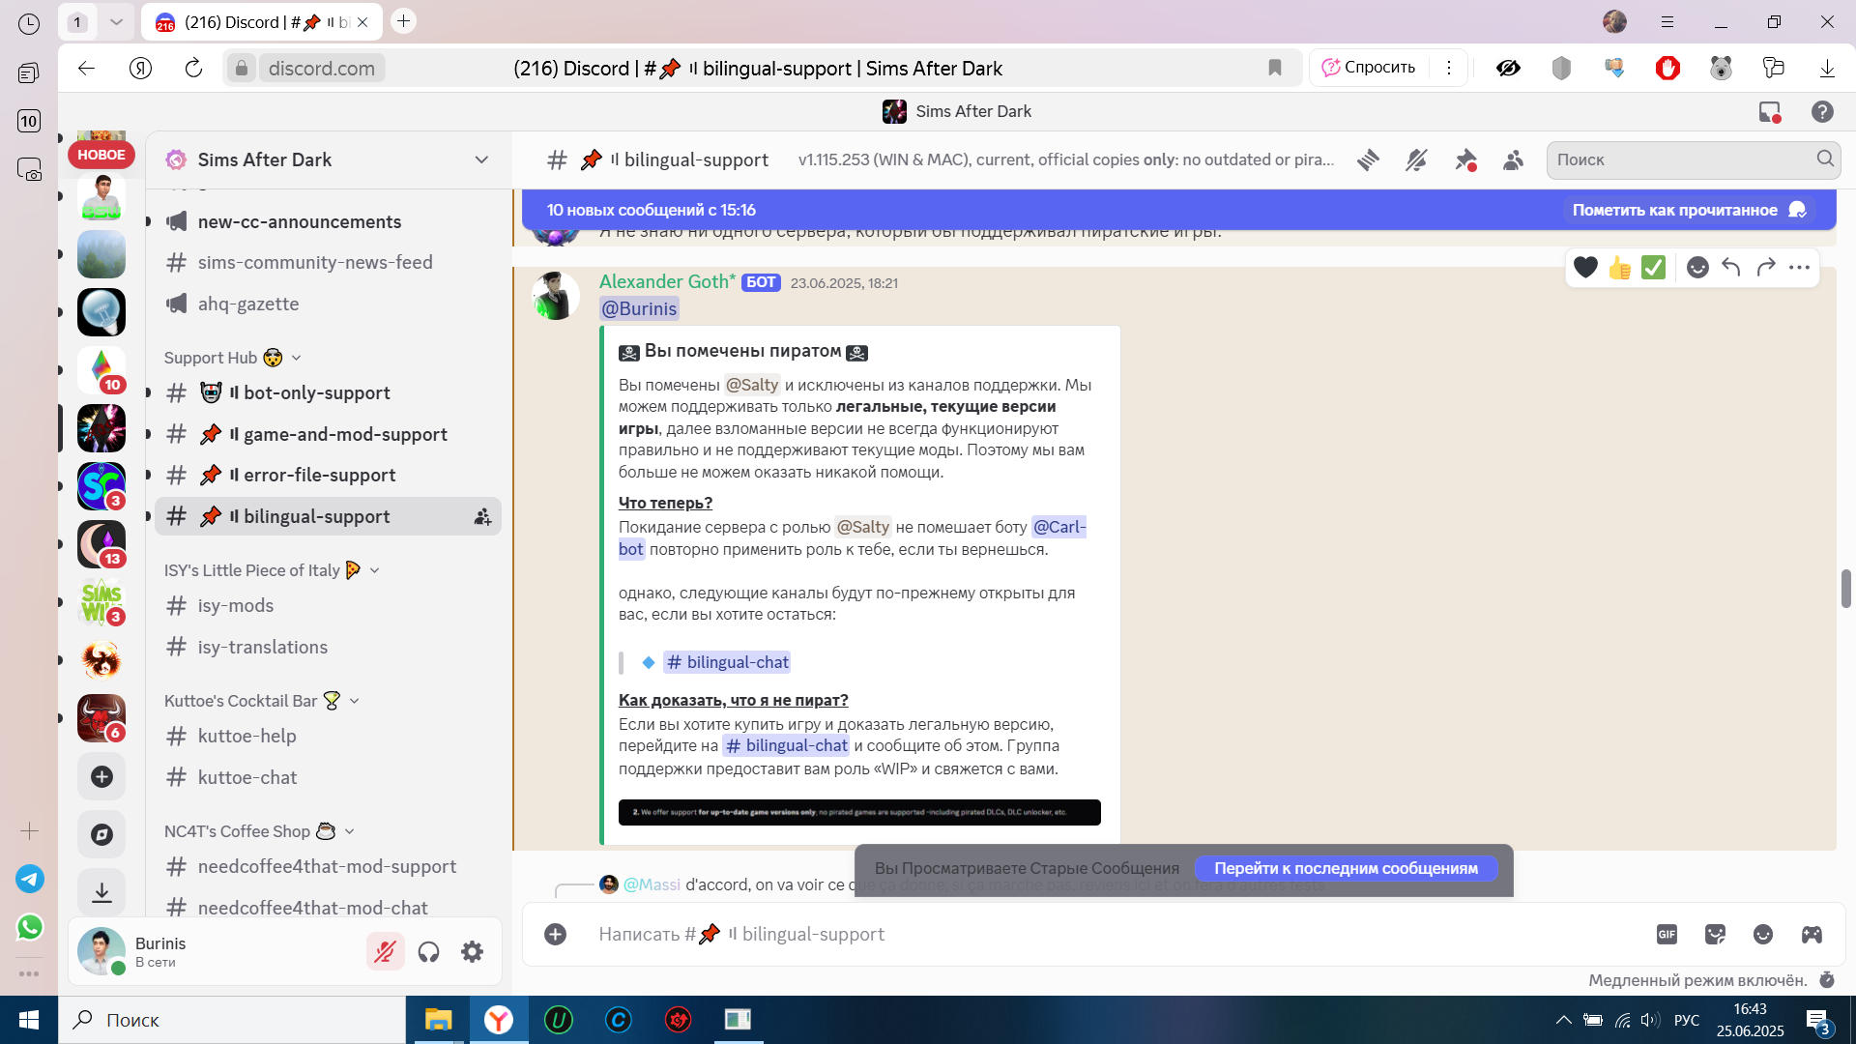Toggle headphones deafen button

(x=428, y=952)
